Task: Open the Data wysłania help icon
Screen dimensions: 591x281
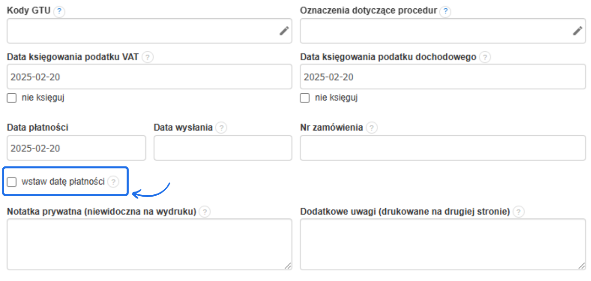Action: 221,127
